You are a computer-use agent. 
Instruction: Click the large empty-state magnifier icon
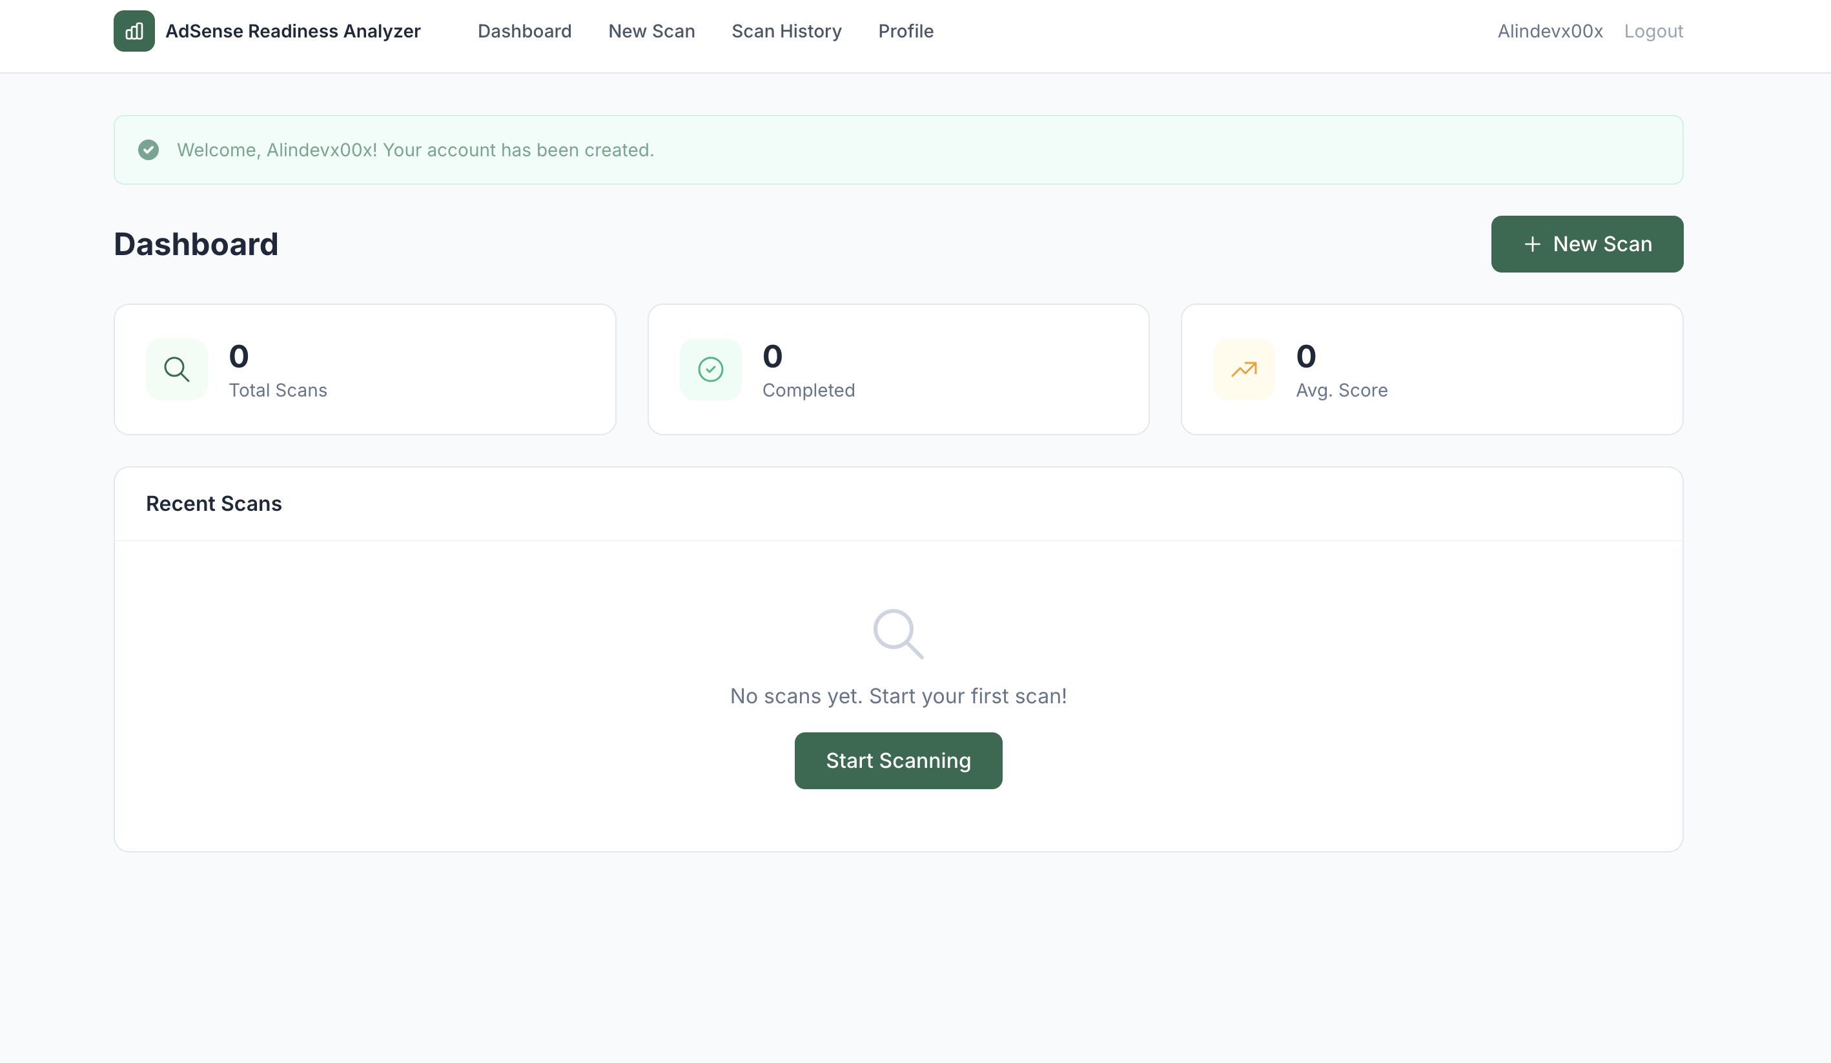click(897, 634)
